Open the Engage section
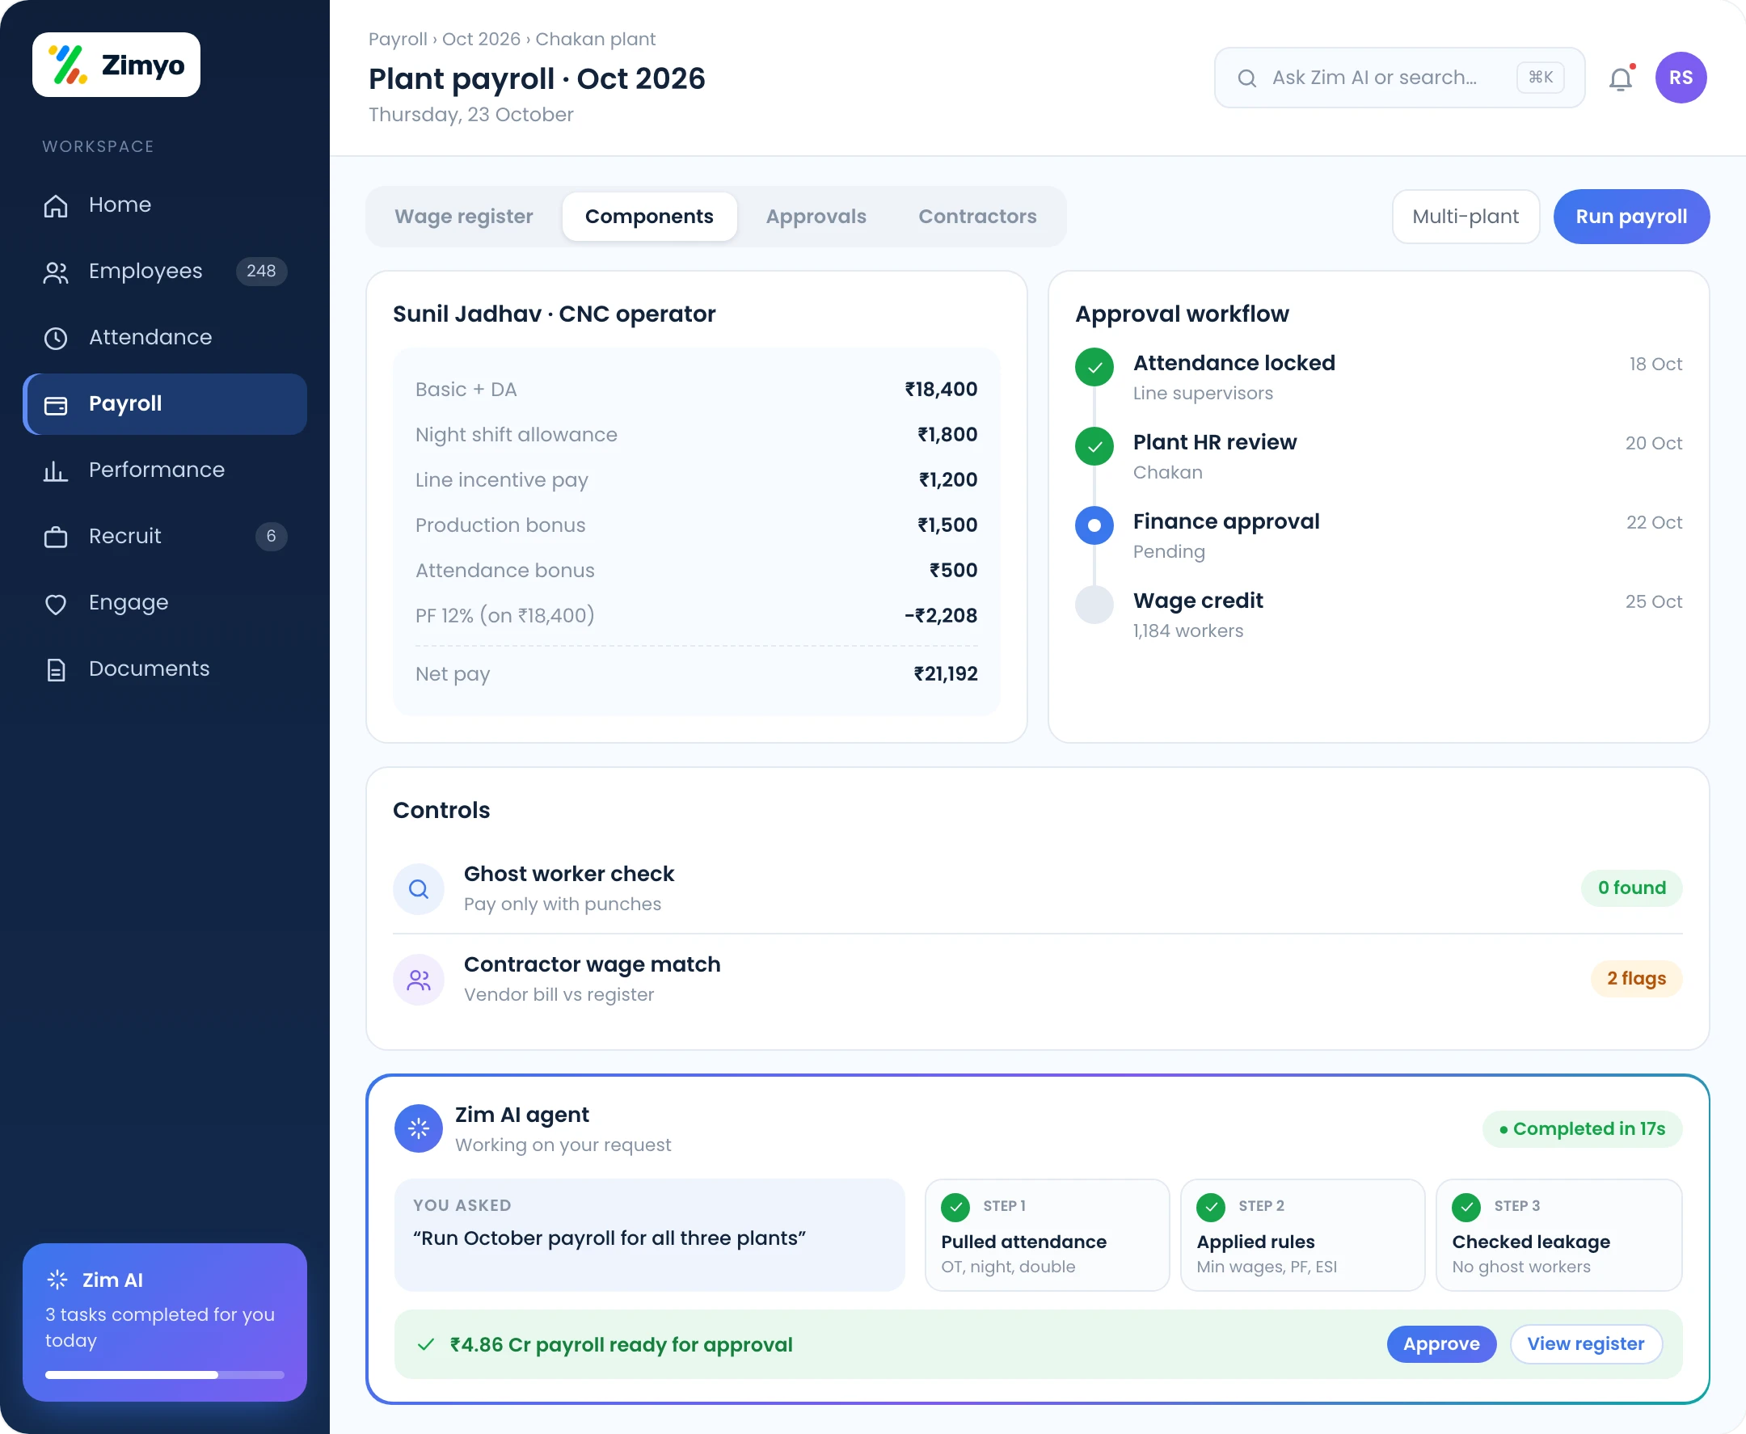1746x1434 pixels. tap(165, 602)
